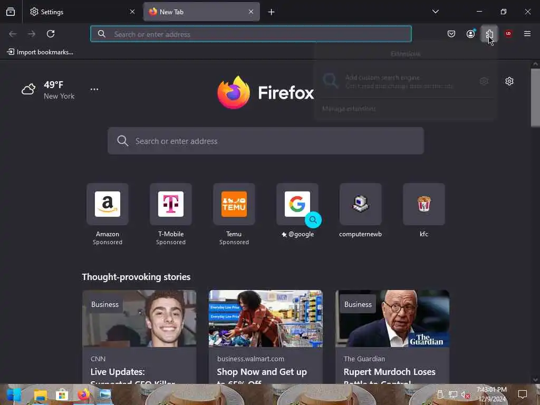Viewport: 540px width, 405px height.
Task: Click the page search box
Action: point(266,141)
